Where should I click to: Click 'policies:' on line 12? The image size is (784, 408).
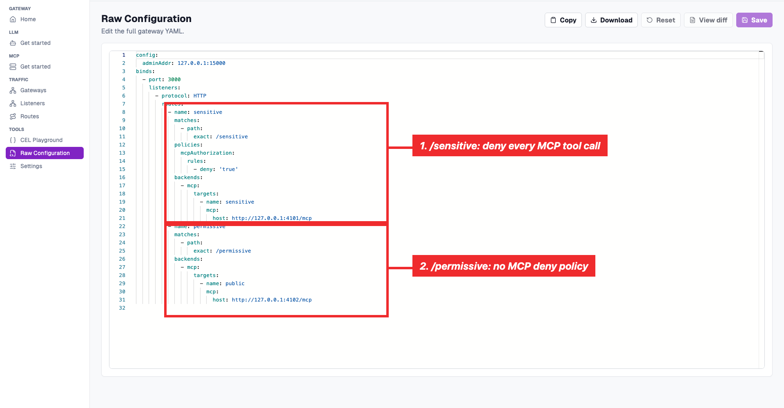(188, 145)
